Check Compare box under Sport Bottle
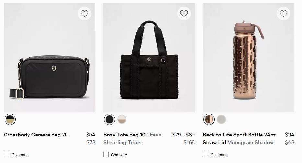The image size is (302, 163). coord(206,154)
